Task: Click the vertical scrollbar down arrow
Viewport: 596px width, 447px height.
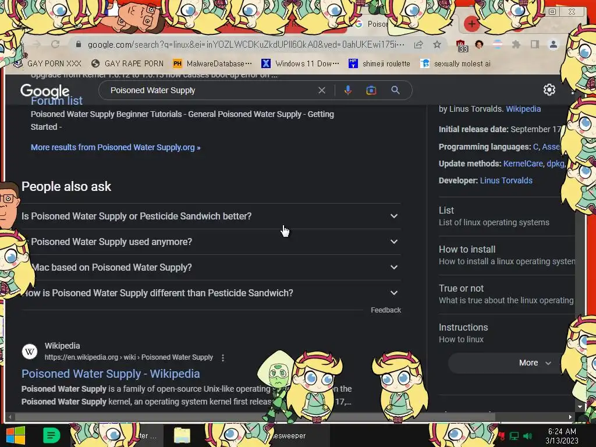Action: coord(580,407)
